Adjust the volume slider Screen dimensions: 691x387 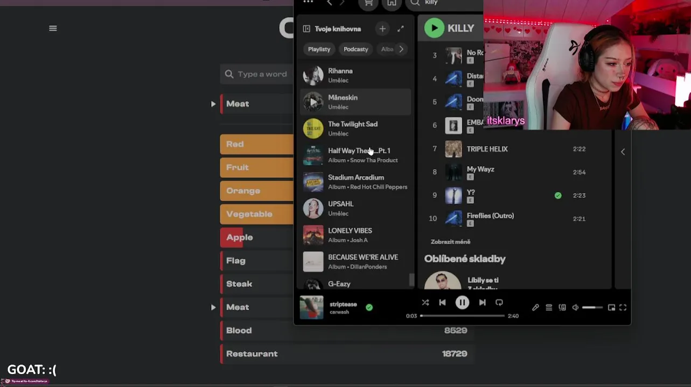[592, 307]
